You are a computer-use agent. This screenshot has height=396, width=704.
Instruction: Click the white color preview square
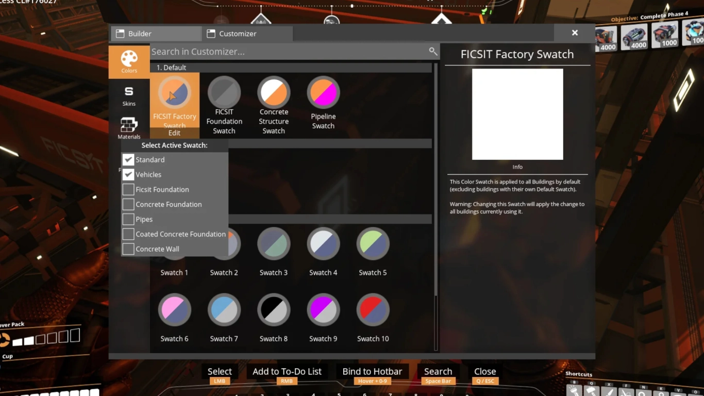(x=517, y=113)
